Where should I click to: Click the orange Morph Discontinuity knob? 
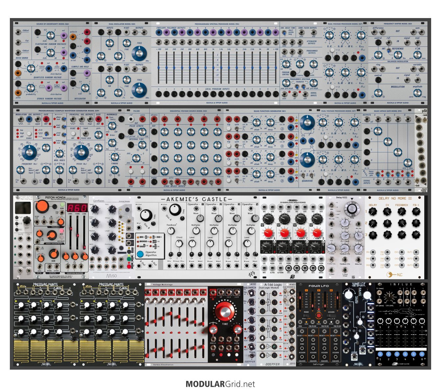(x=52, y=235)
